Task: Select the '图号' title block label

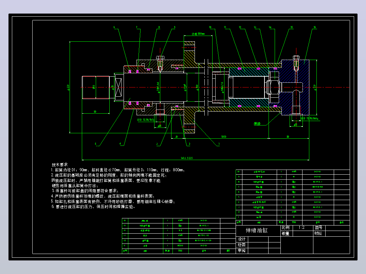Action: point(318,228)
